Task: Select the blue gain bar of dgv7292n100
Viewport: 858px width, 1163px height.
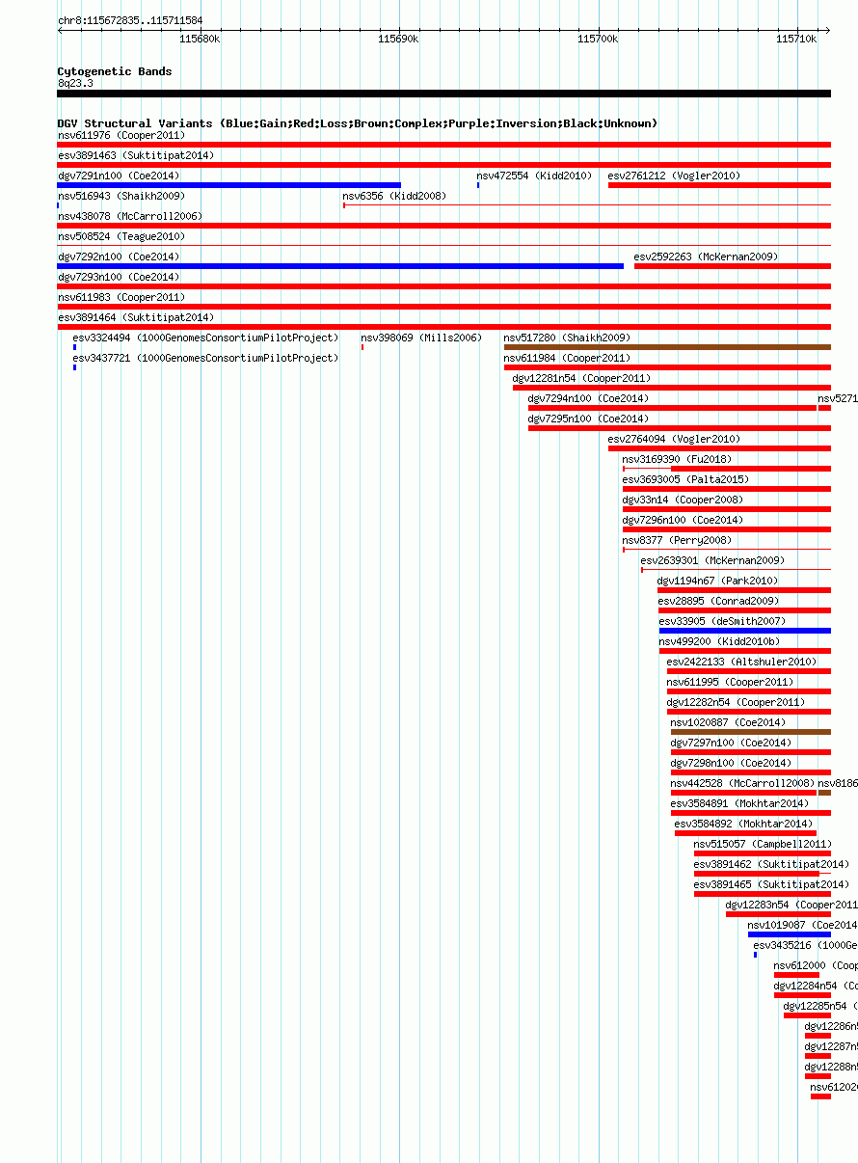Action: tap(340, 266)
